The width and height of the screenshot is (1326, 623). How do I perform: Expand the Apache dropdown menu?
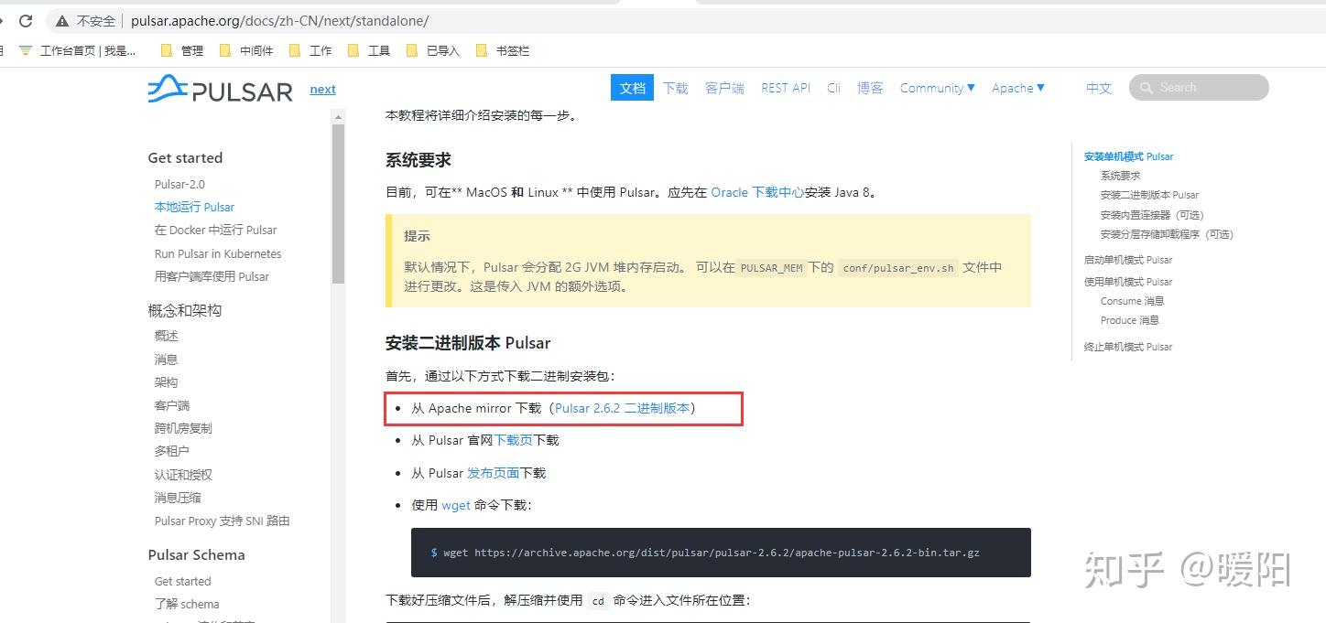(x=1017, y=87)
